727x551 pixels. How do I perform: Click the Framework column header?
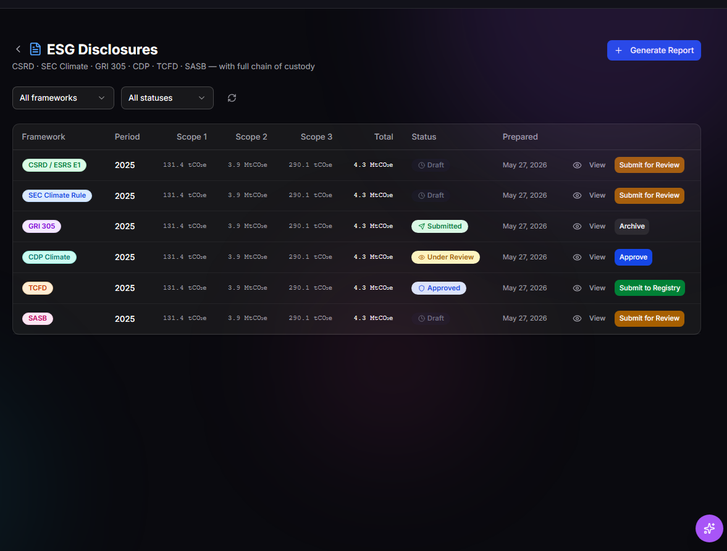point(44,137)
